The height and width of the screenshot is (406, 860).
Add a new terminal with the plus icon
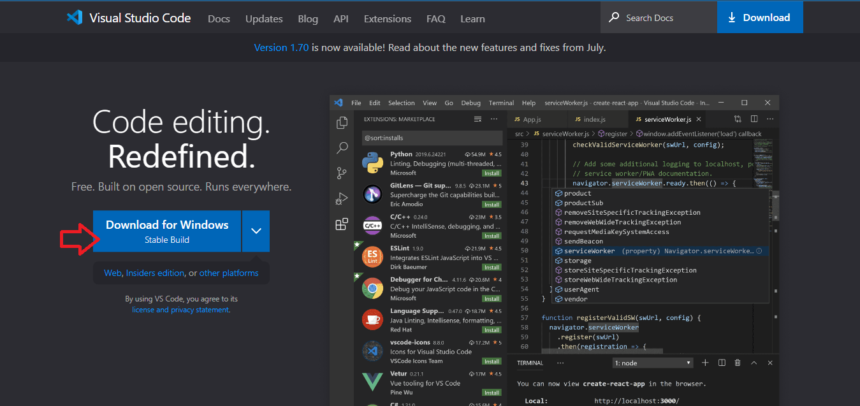(x=705, y=363)
